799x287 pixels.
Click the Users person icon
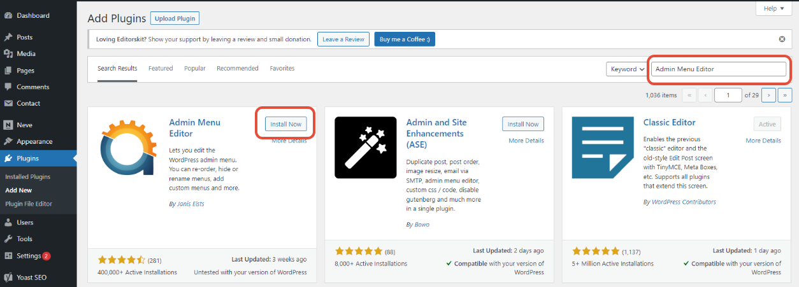(x=8, y=223)
